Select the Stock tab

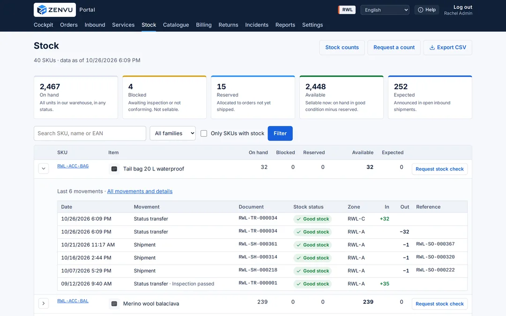click(149, 25)
